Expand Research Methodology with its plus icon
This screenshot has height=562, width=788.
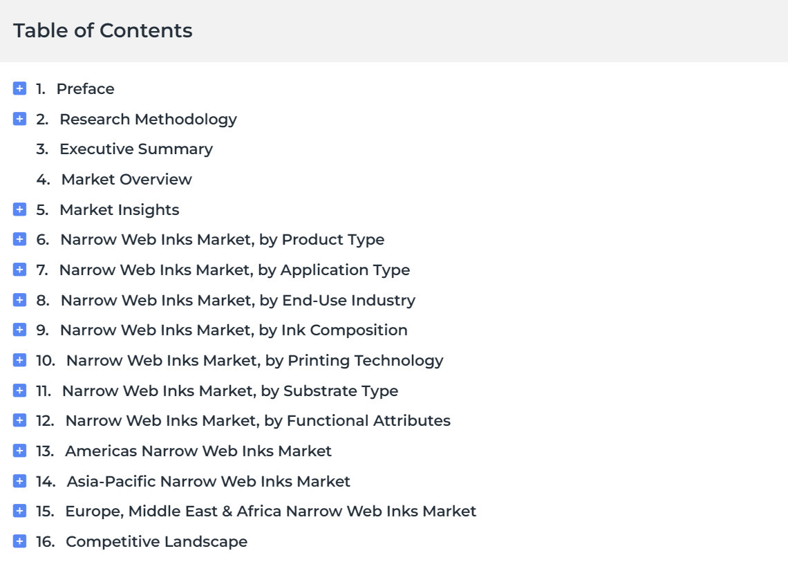(19, 119)
